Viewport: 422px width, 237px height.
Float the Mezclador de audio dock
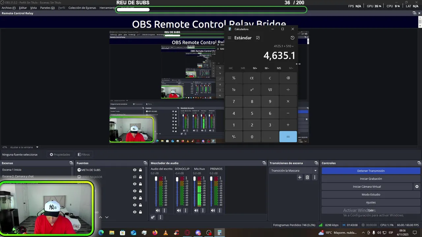tap(264, 163)
